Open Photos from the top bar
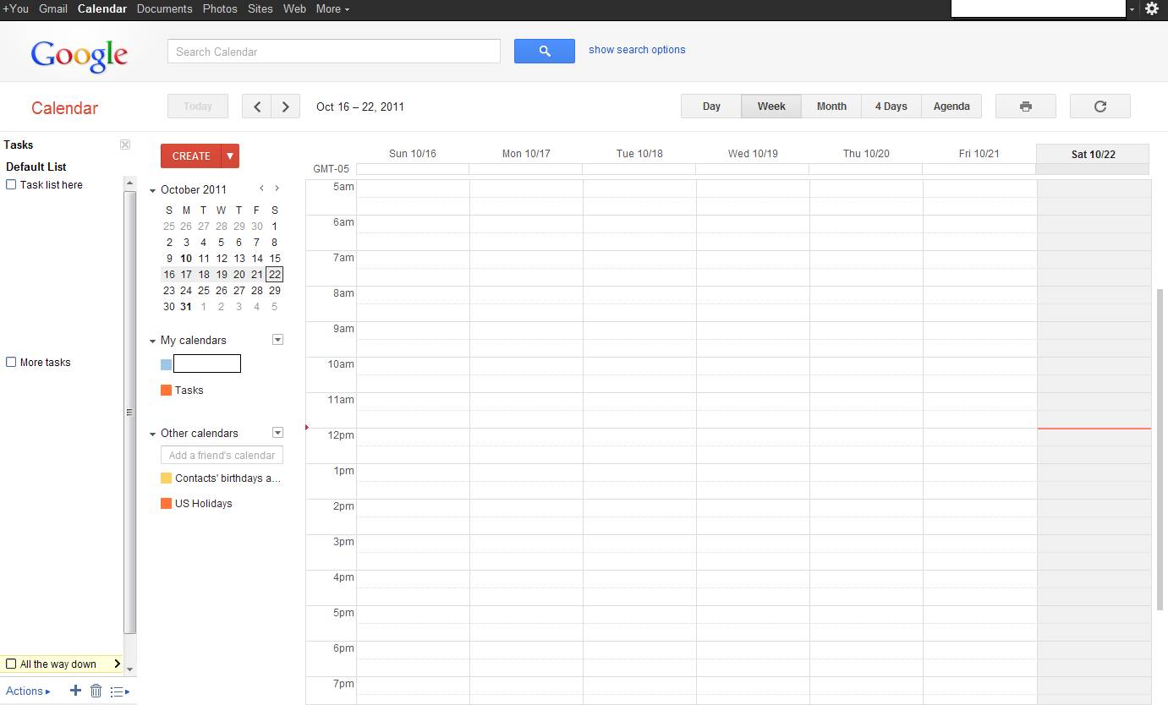Viewport: 1168px width, 705px height. point(220,8)
